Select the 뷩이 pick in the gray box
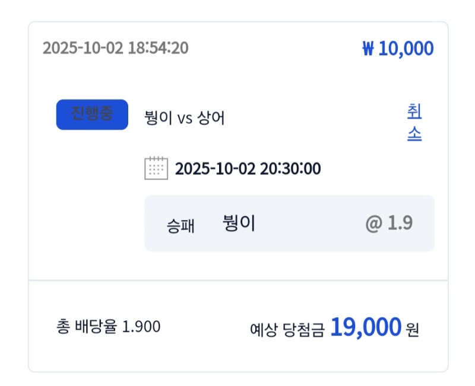475x386 pixels. point(239,224)
